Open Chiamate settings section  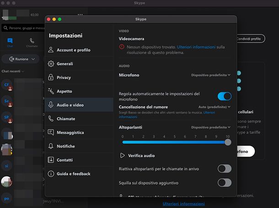(79, 119)
